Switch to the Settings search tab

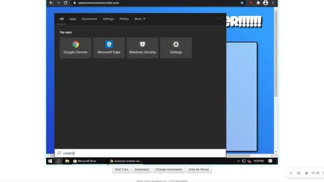click(x=108, y=19)
